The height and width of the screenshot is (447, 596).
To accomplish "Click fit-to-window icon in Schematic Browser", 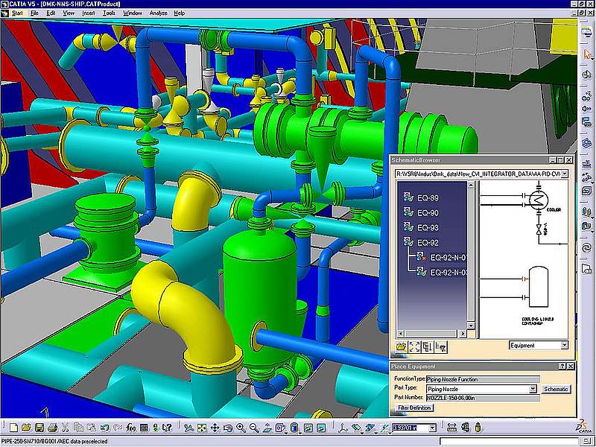I will 414,346.
